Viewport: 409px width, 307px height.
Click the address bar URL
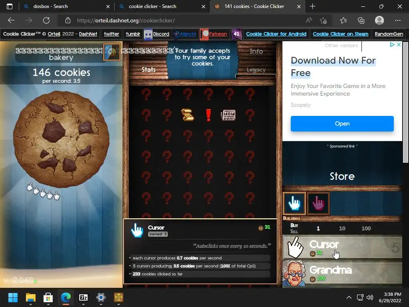(x=126, y=20)
